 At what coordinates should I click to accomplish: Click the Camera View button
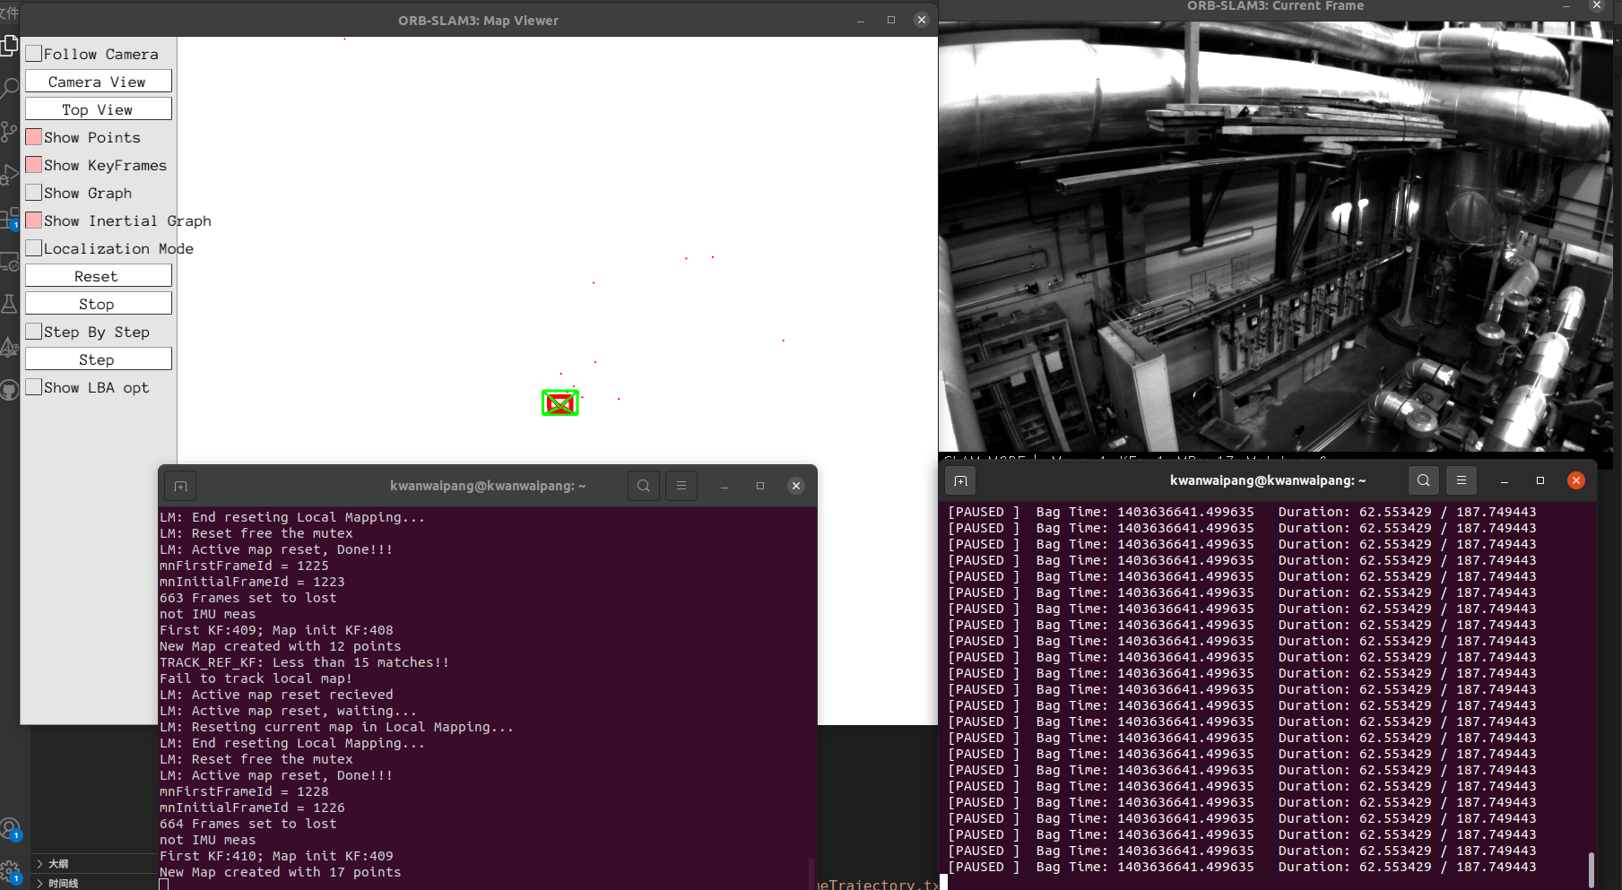pyautogui.click(x=99, y=82)
